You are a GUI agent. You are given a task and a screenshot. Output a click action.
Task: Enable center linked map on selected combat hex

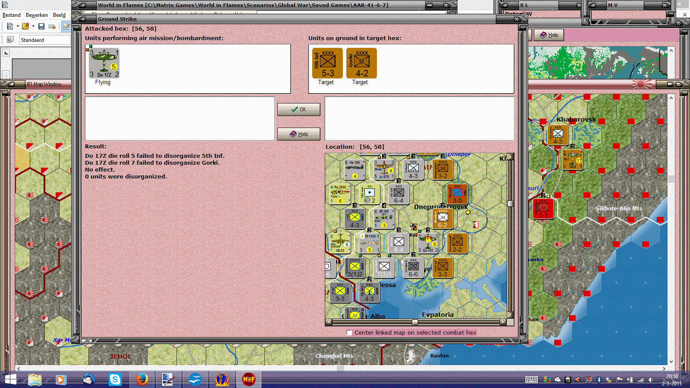click(349, 333)
